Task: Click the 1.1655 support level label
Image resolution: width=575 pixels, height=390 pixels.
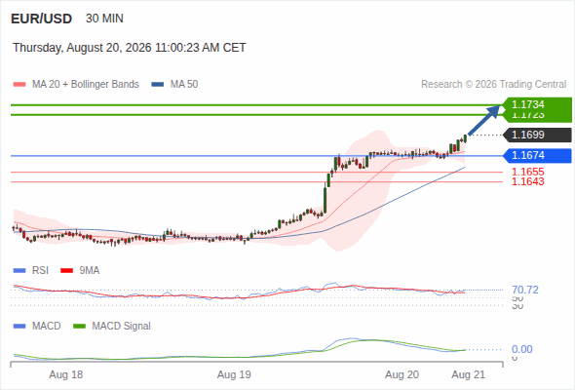Action: coord(527,172)
